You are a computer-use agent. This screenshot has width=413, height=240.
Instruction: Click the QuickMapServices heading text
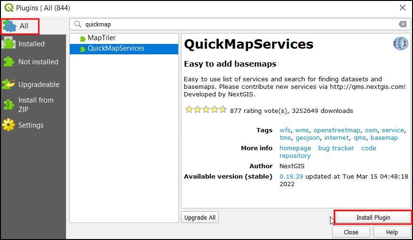click(x=248, y=44)
